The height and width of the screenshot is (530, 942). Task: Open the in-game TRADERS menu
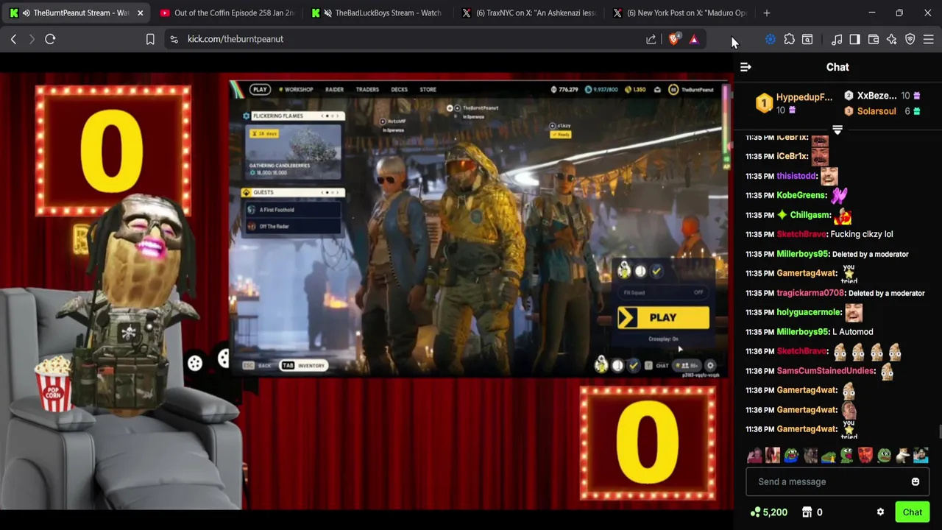click(367, 89)
